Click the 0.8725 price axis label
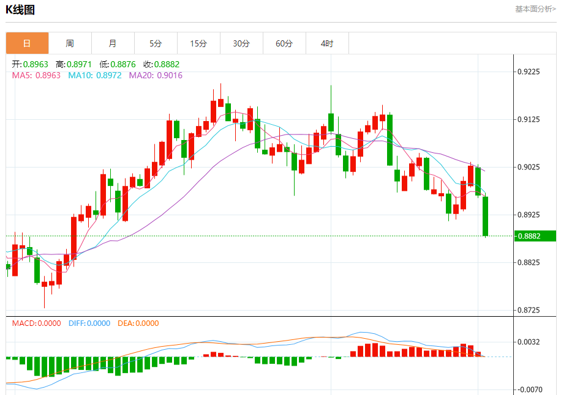 [x=529, y=310]
